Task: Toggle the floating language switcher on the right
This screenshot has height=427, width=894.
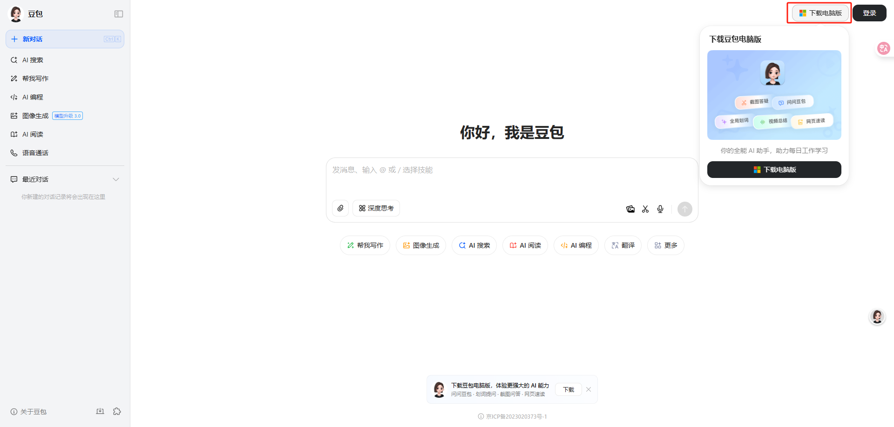Action: [883, 48]
